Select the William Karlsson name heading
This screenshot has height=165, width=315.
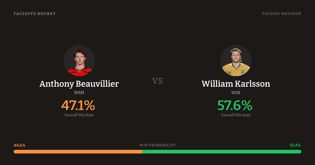236,84
